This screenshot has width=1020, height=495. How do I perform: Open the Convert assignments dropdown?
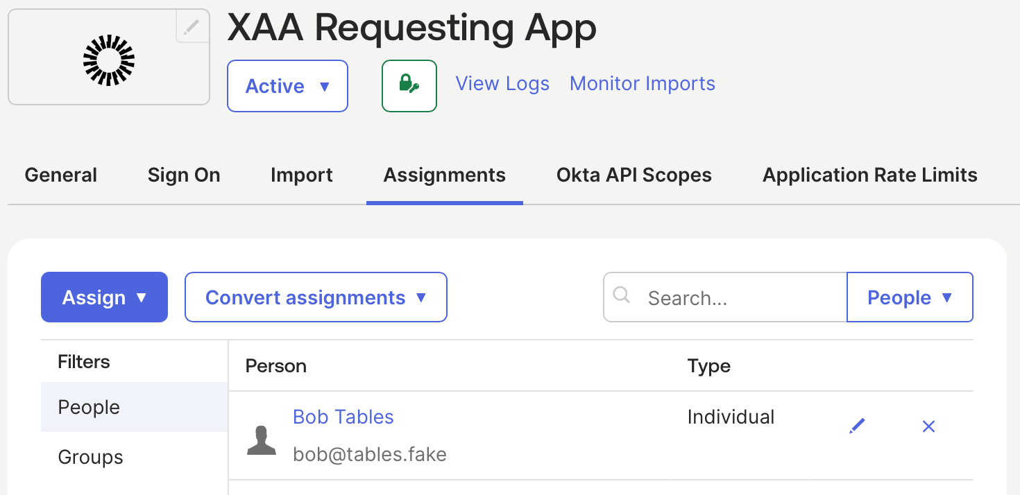click(x=316, y=297)
